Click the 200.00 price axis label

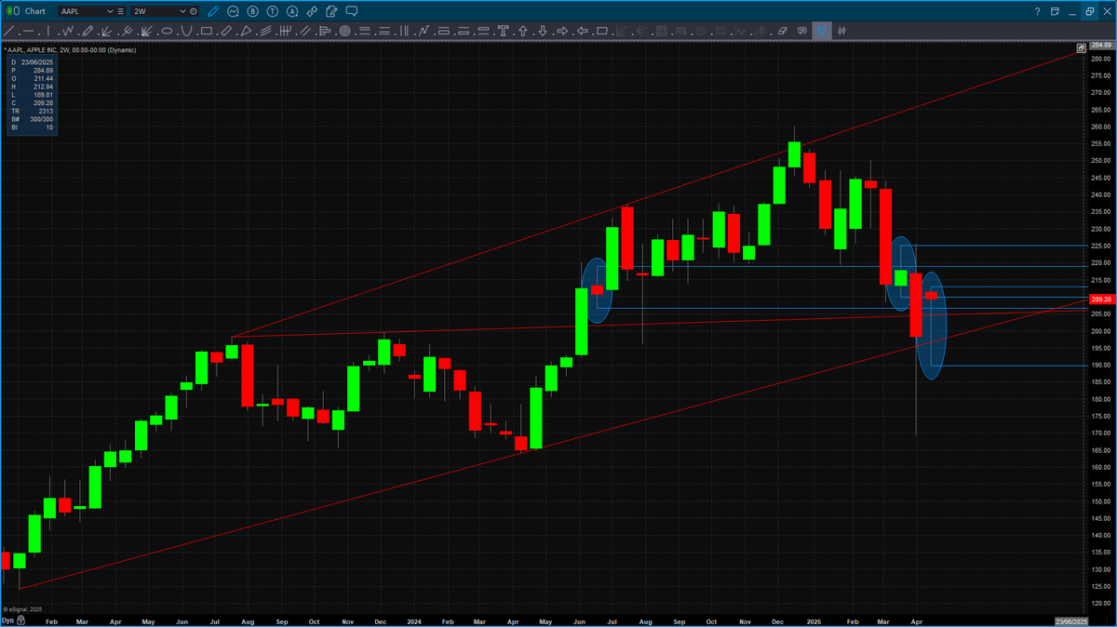1101,331
